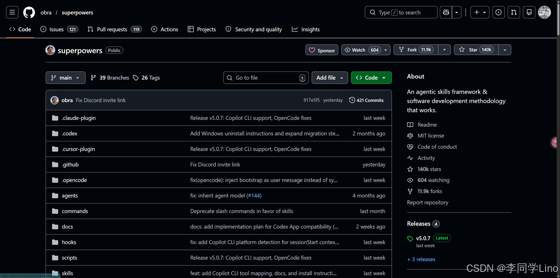
Task: Open Deprecate slash commands commit message
Action: coord(241,211)
